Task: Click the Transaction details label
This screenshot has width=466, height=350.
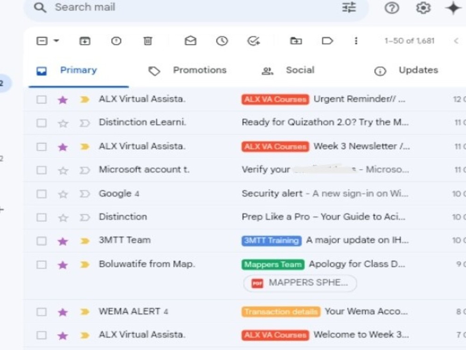Action: (281, 312)
